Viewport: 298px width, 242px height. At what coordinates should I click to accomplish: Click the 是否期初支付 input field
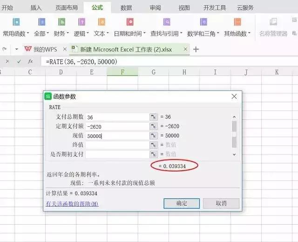117,154
